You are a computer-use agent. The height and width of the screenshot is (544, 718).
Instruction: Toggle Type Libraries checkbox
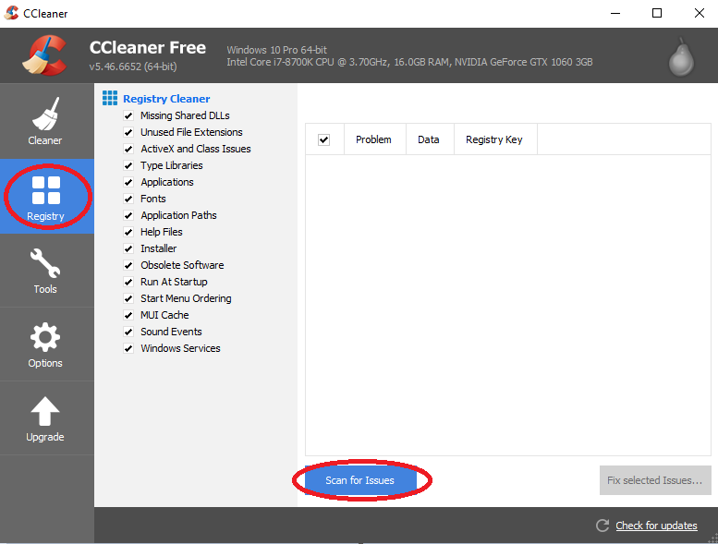pos(128,165)
